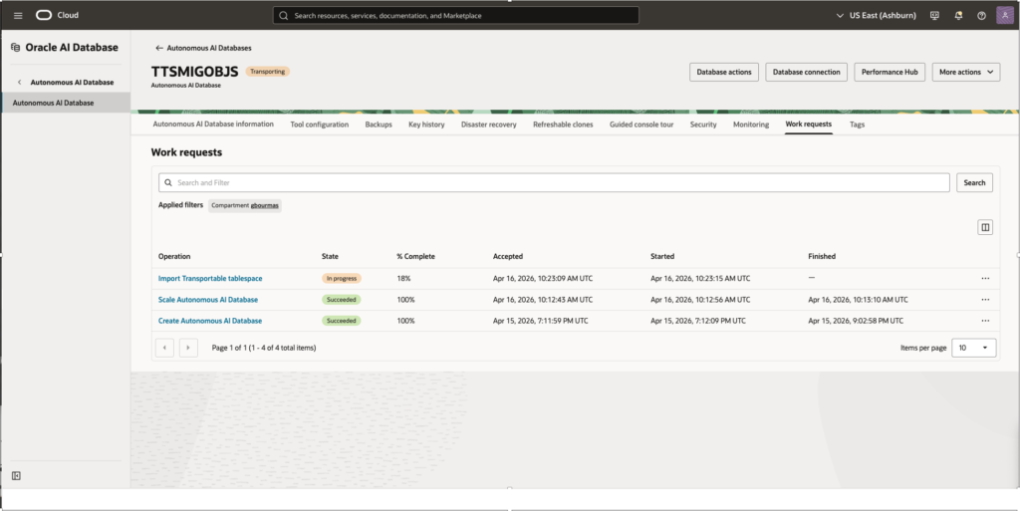
Task: Click the 18% complete value
Action: (x=404, y=278)
